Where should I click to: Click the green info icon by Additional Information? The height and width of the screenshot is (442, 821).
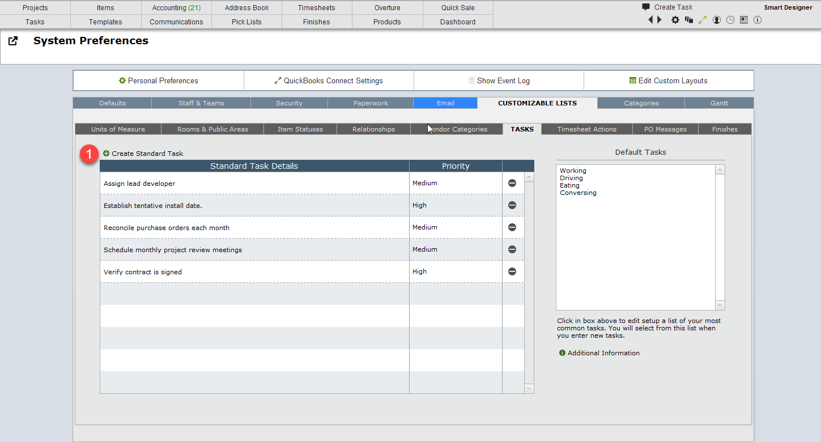point(562,352)
